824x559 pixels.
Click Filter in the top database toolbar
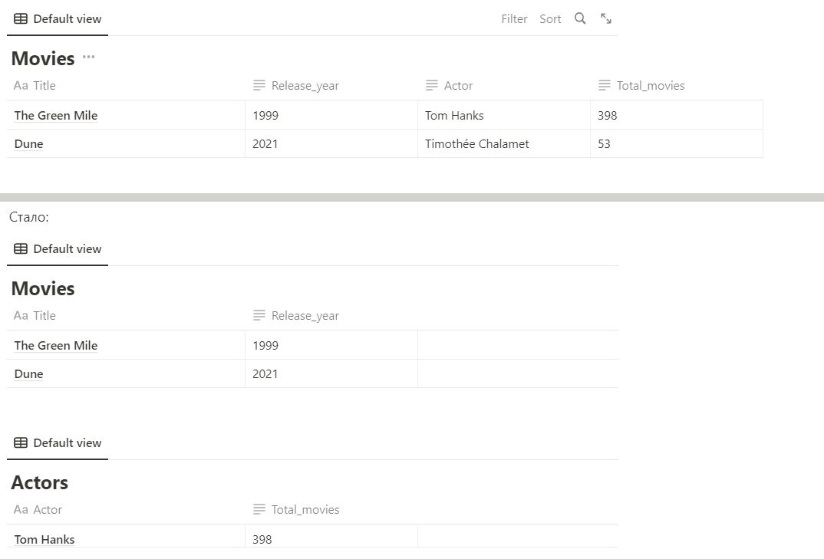[x=514, y=19]
